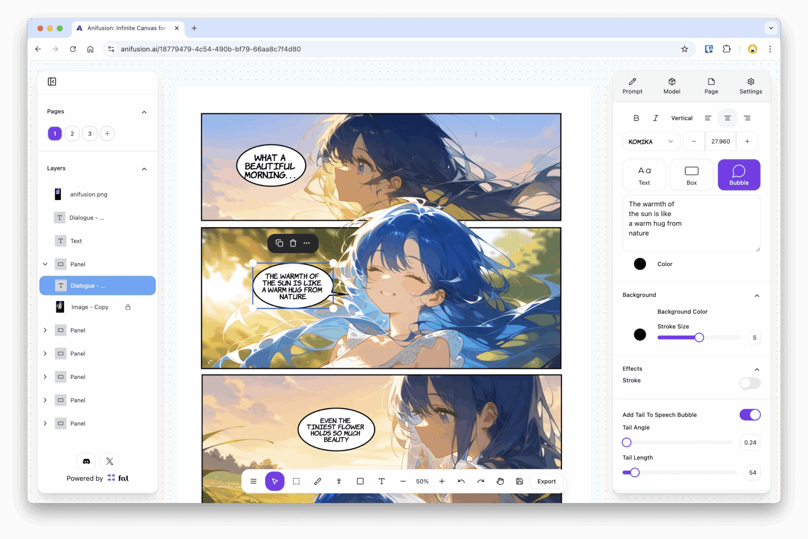Click the undo arrow icon
808x539 pixels.
point(461,481)
